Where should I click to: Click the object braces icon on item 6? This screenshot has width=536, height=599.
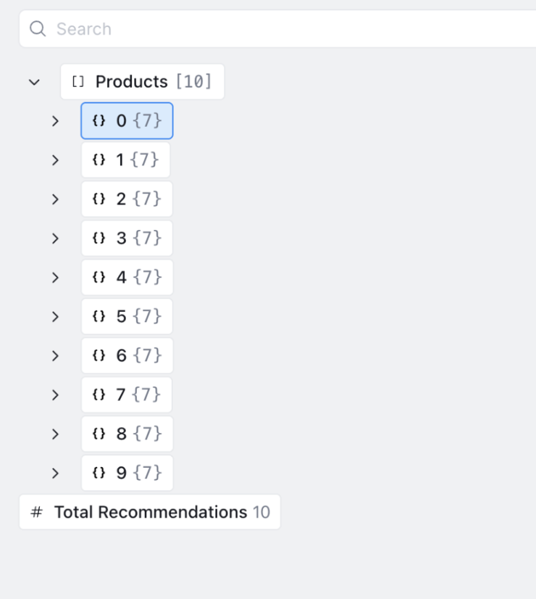point(99,355)
